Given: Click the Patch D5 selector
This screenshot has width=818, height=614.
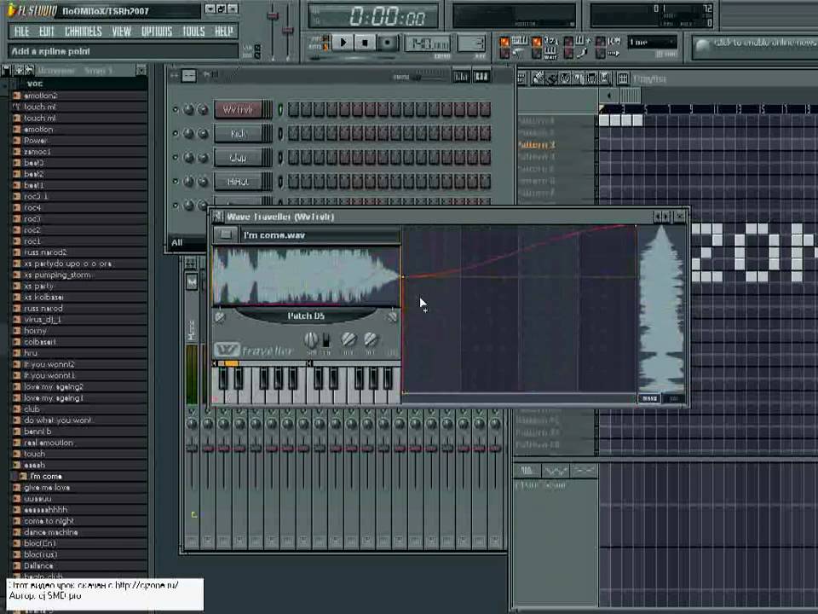Looking at the screenshot, I should (306, 316).
